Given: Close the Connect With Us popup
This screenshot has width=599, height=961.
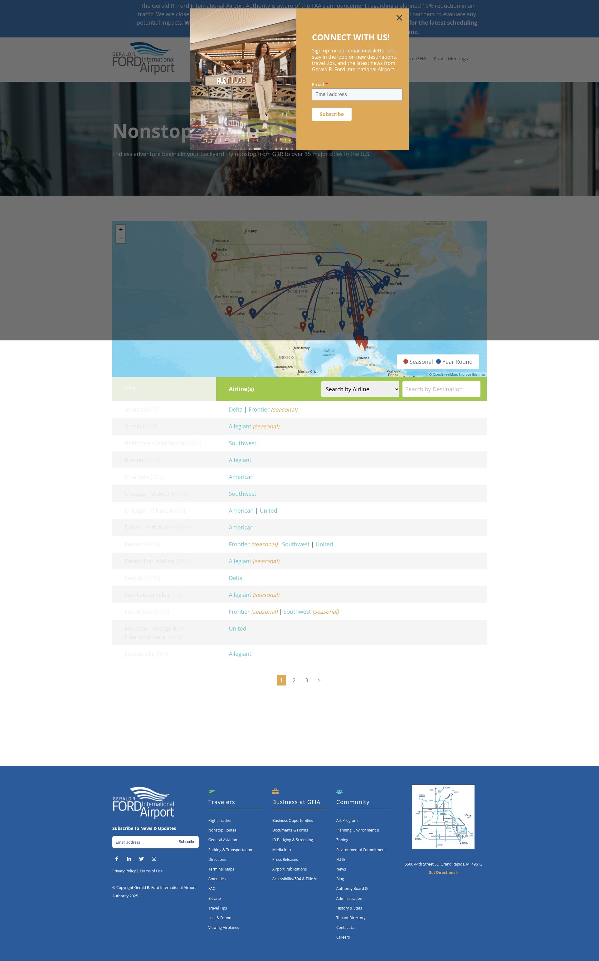Looking at the screenshot, I should (x=399, y=18).
